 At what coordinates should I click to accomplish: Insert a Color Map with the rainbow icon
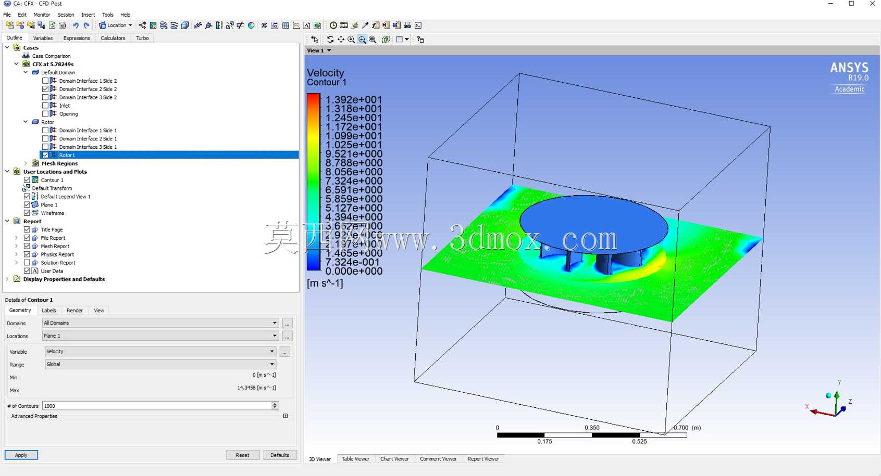point(251,25)
